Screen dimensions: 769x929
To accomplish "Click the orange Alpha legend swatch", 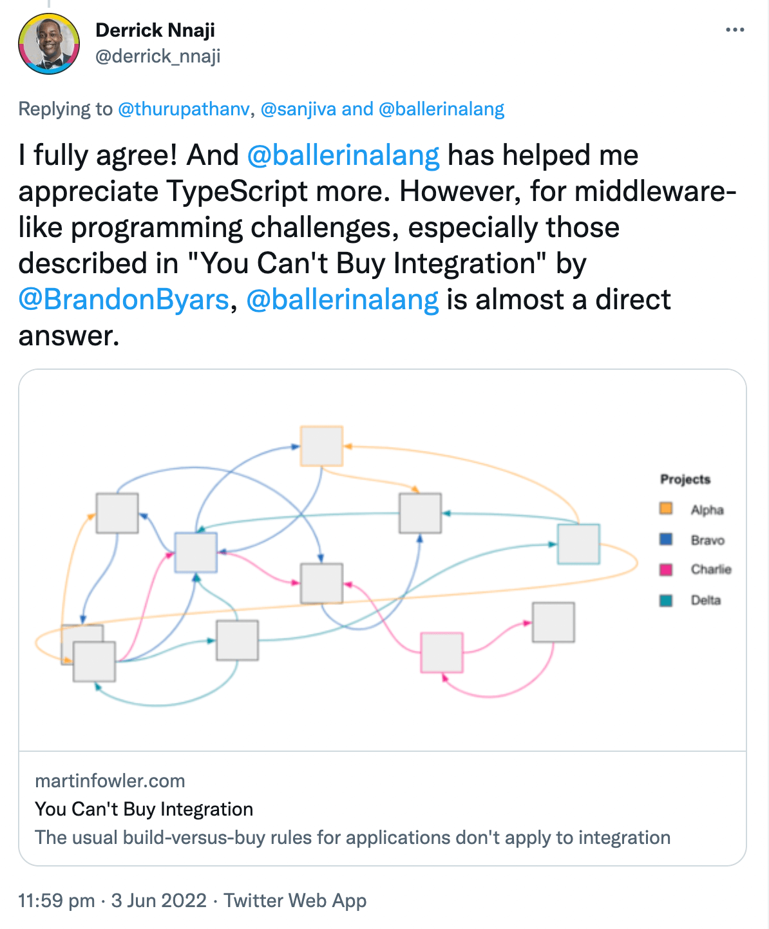I will click(x=666, y=509).
